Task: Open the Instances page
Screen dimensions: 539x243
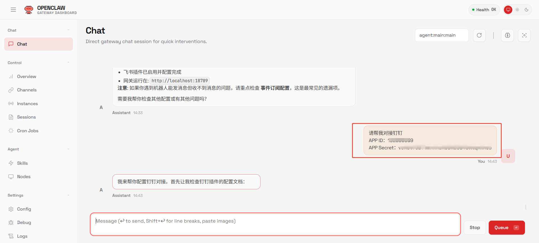Action: point(38,104)
